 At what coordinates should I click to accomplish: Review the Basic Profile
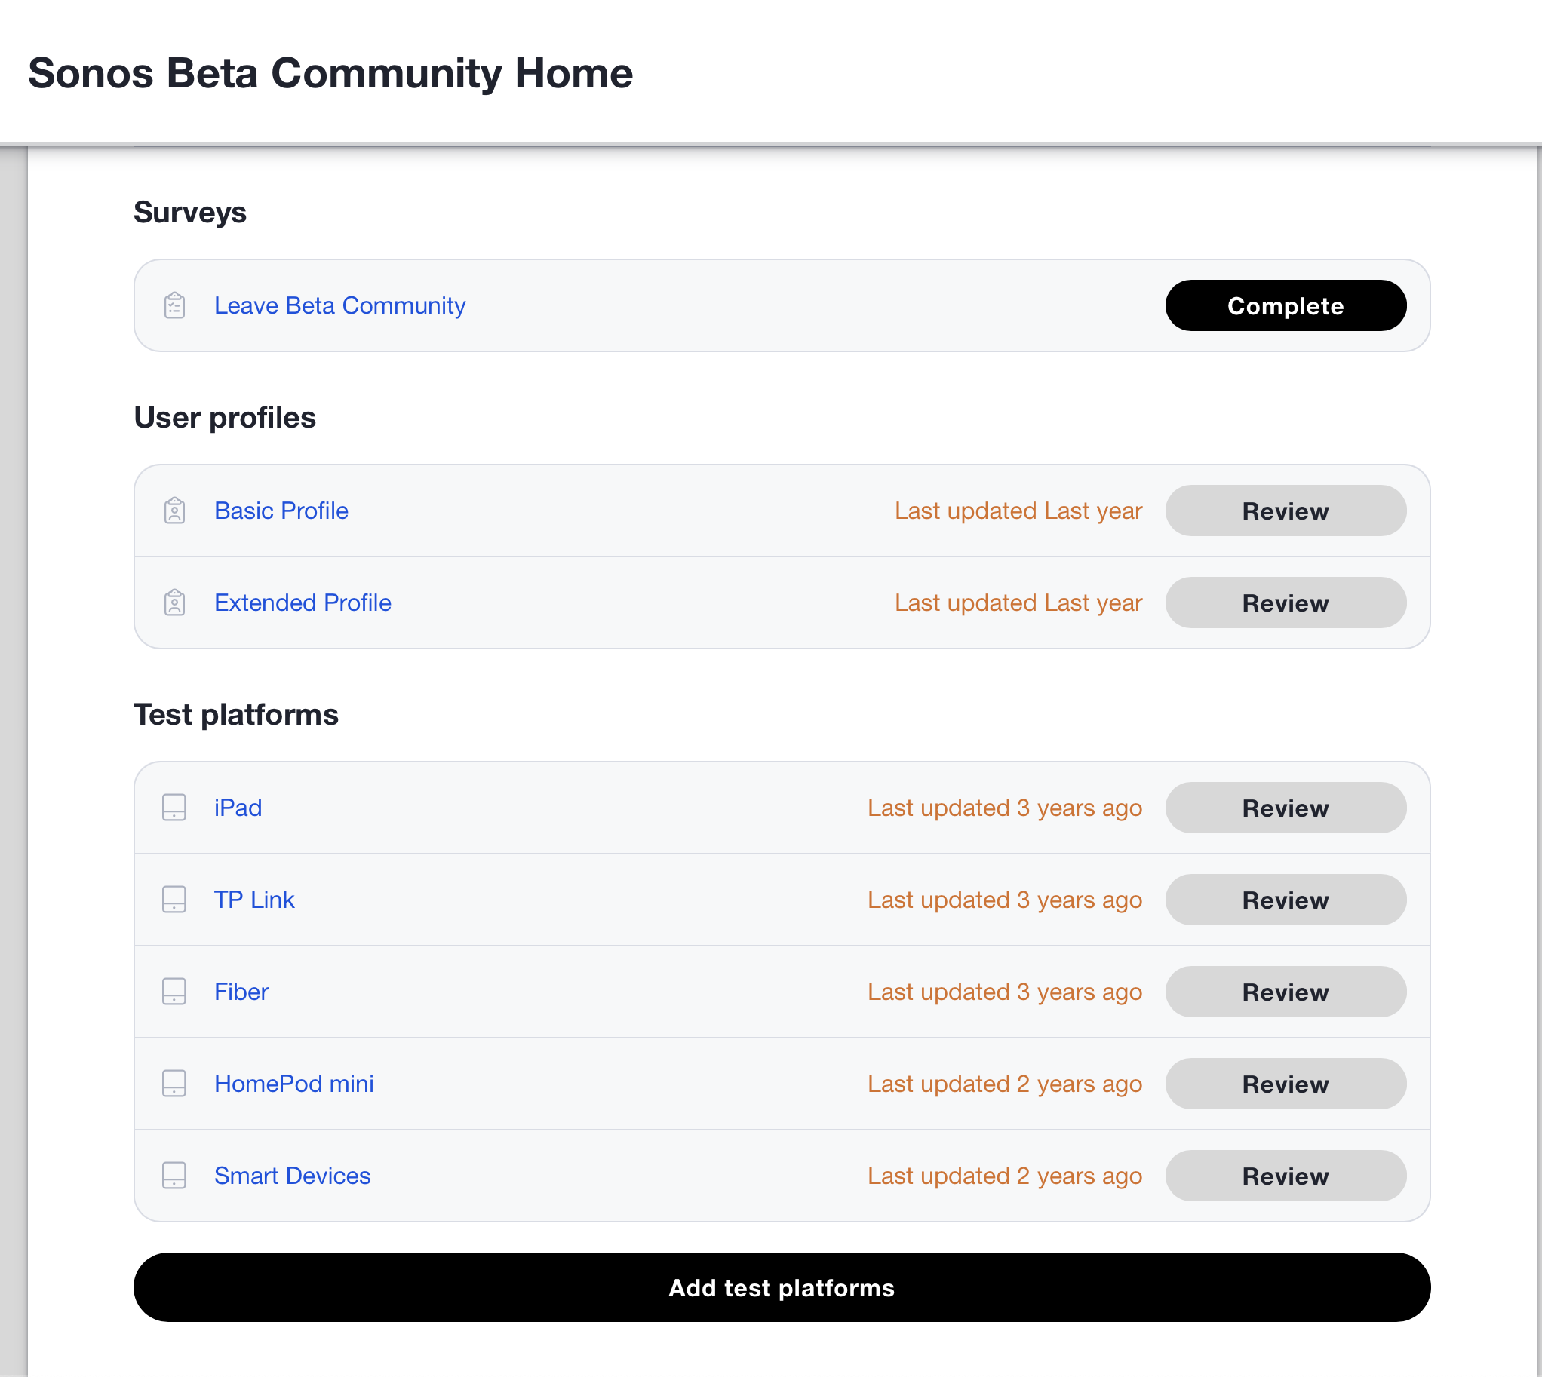click(1285, 511)
